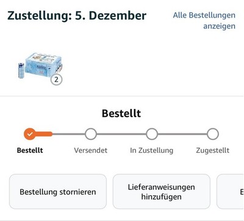Click the Bestellt label under progress tracker
This screenshot has height=221, width=244.
[x=30, y=150]
